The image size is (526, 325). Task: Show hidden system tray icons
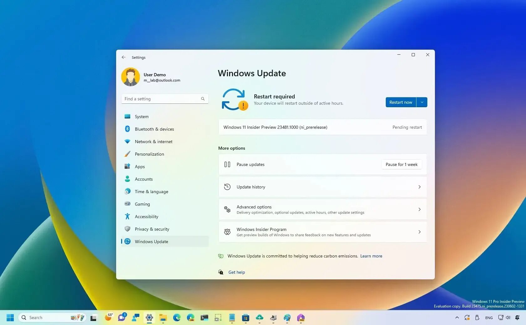tap(457, 317)
